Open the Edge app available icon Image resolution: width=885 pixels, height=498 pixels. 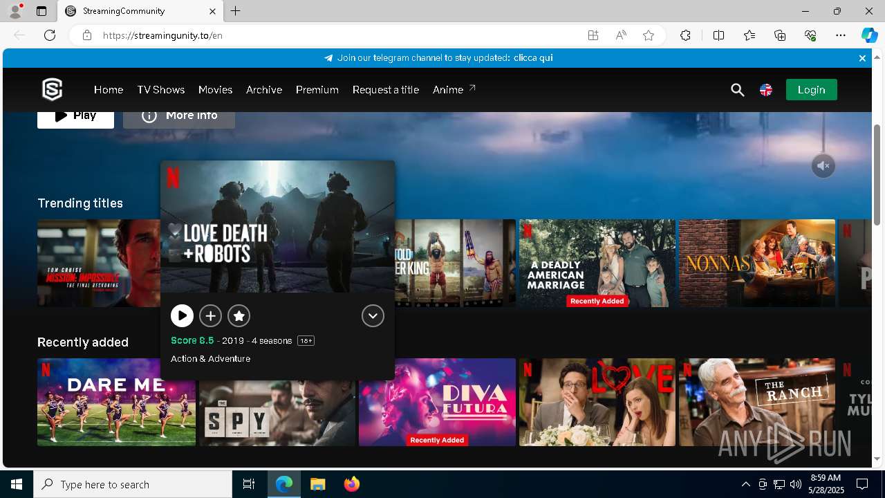pyautogui.click(x=593, y=35)
